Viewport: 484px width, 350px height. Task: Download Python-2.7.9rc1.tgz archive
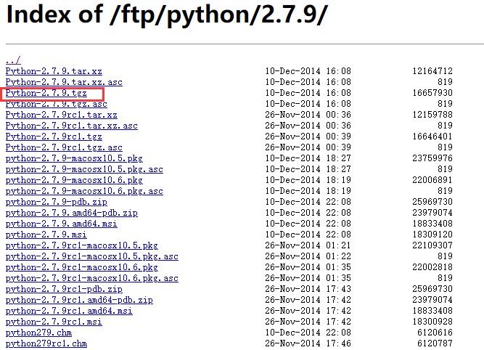point(54,137)
